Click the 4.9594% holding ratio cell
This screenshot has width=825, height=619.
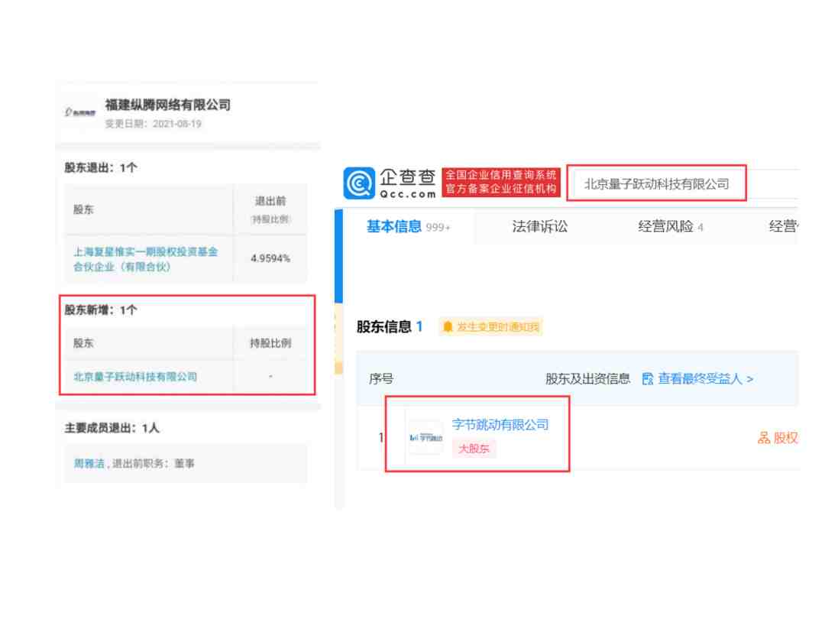[x=270, y=258]
